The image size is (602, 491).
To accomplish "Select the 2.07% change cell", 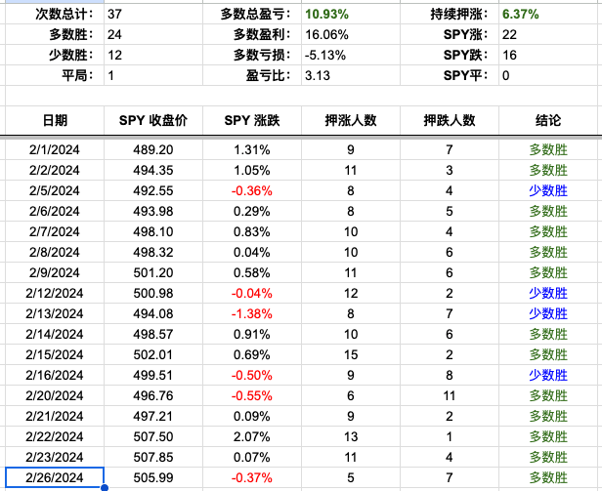I will click(x=252, y=437).
